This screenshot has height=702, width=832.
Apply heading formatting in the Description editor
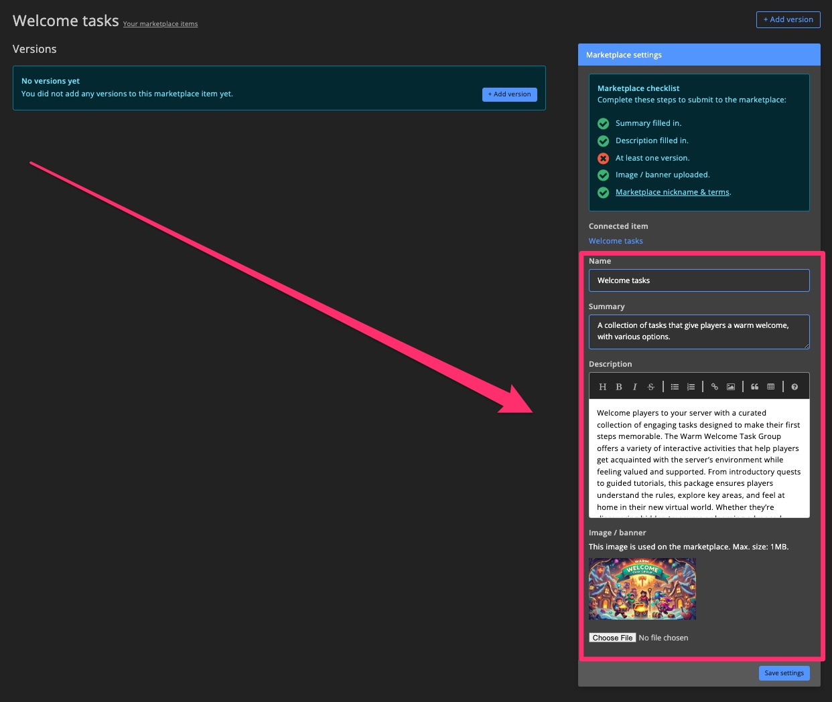pos(602,386)
